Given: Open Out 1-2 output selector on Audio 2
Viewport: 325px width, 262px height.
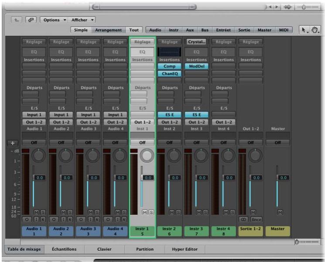Looking at the screenshot, I should click(61, 122).
